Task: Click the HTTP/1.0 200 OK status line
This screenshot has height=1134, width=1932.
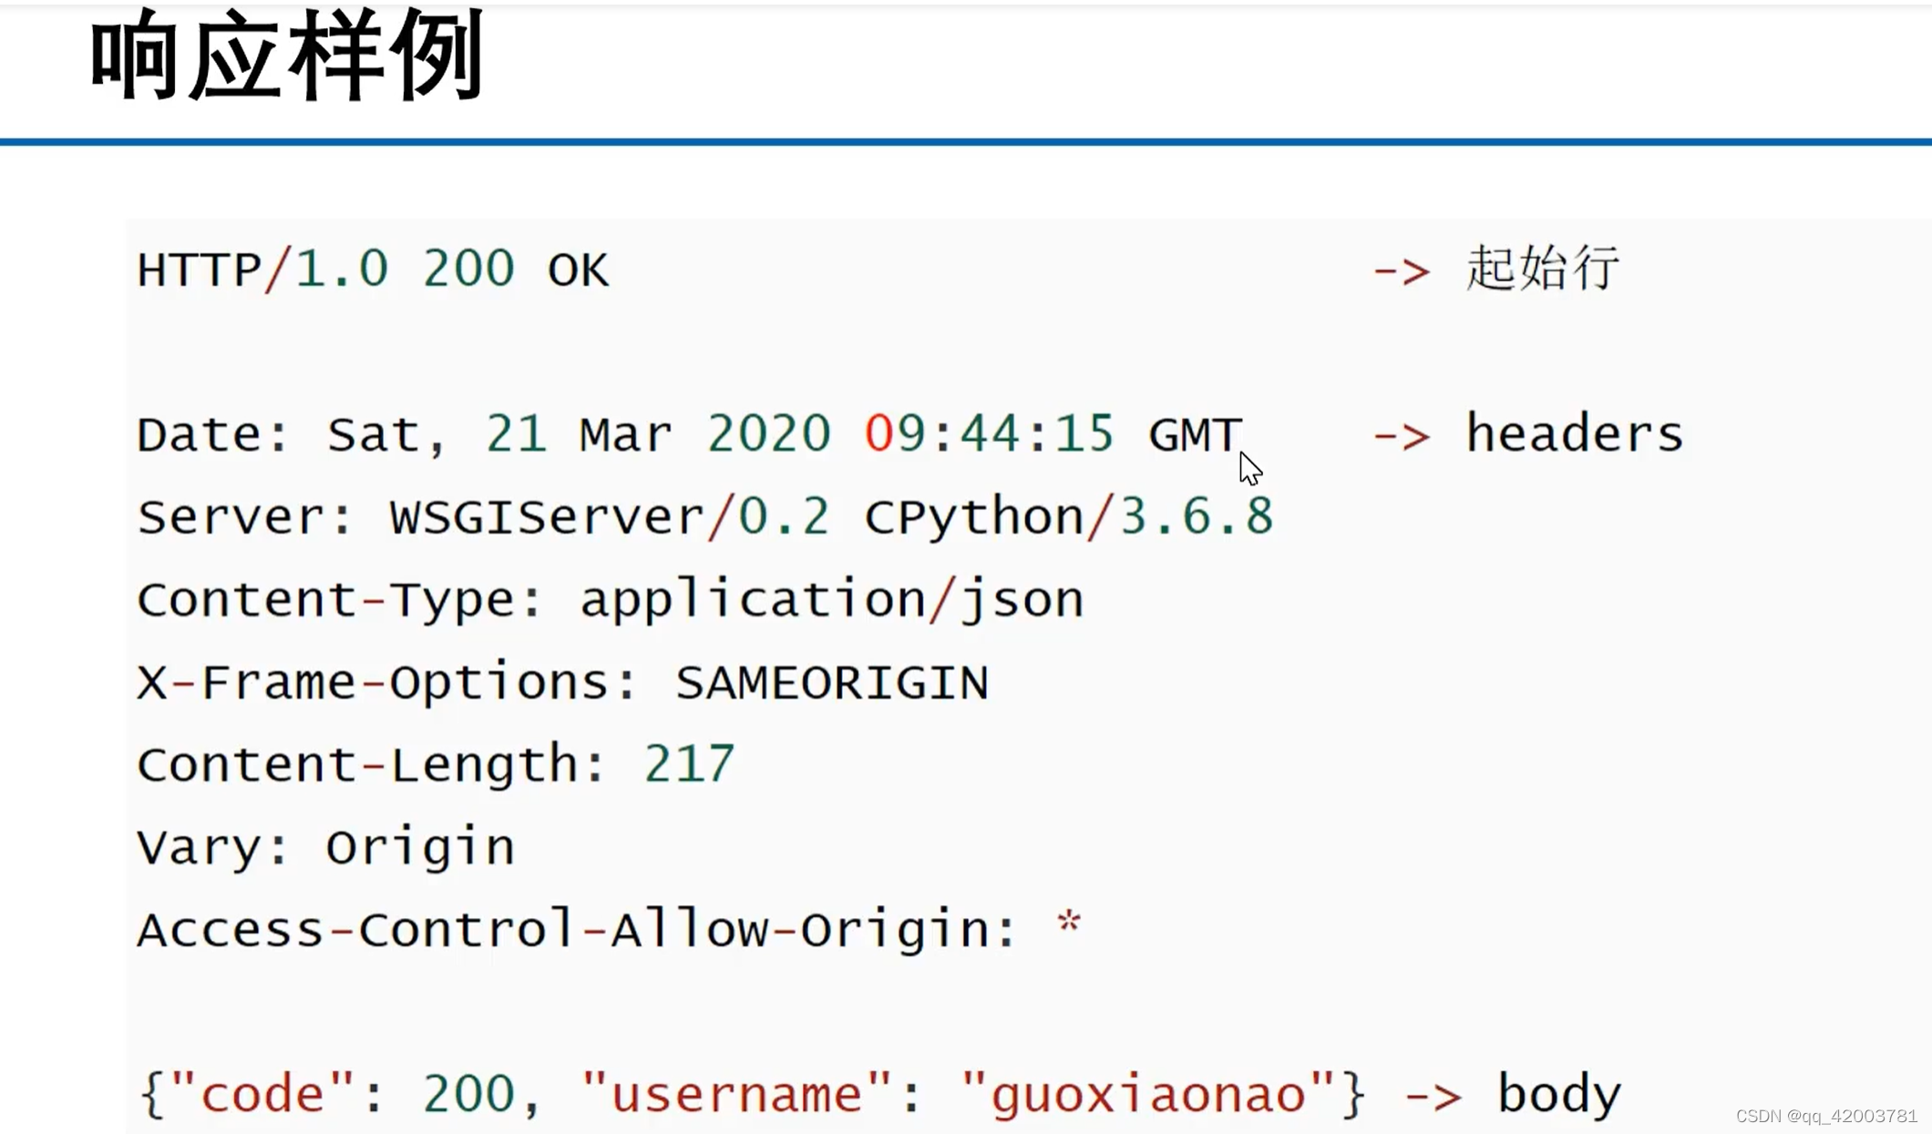Action: point(372,271)
